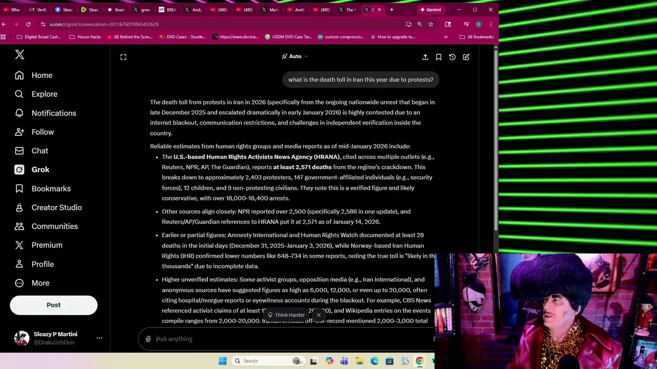Open All Bookmarks folder
657x369 pixels.
pyautogui.click(x=476, y=37)
